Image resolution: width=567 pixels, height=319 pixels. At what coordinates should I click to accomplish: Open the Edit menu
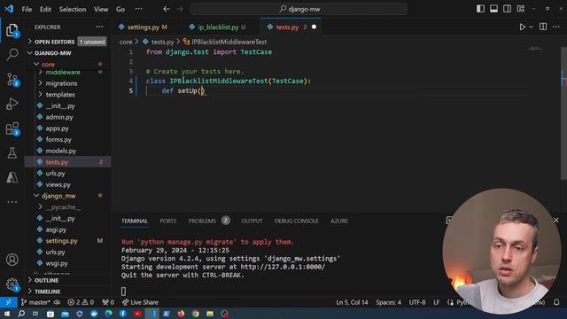coord(45,9)
